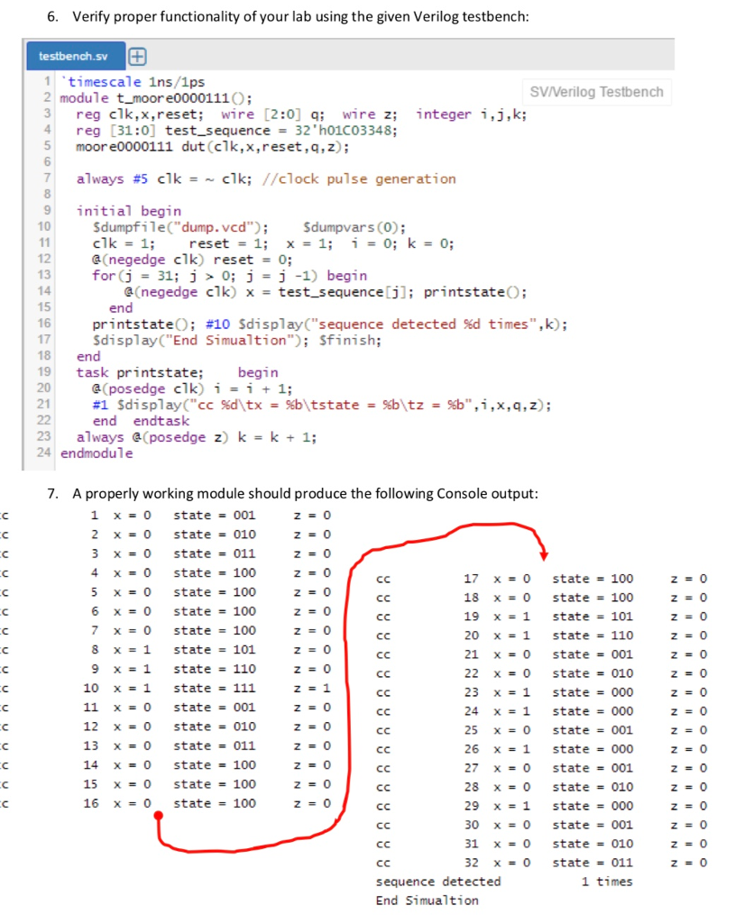Click the add new file plus icon
The image size is (754, 923).
pos(136,56)
